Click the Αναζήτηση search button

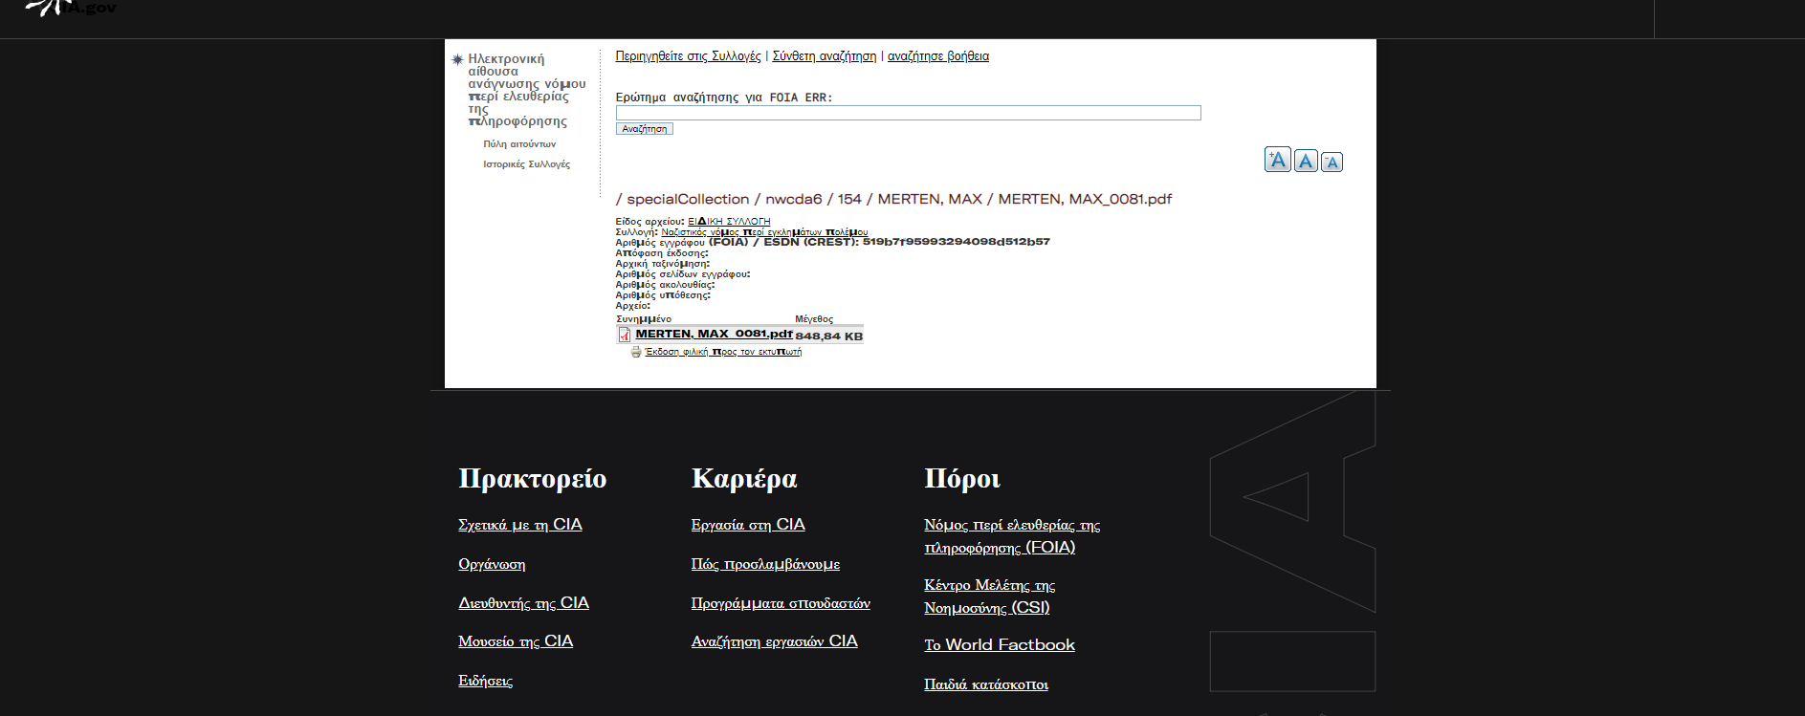[x=644, y=129]
